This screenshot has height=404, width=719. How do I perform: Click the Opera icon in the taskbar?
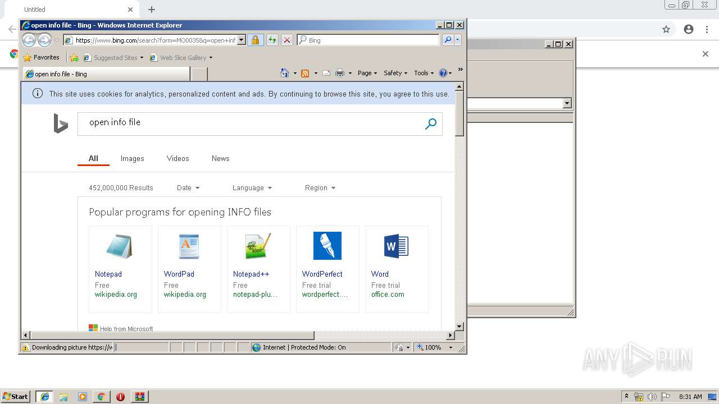(x=120, y=397)
